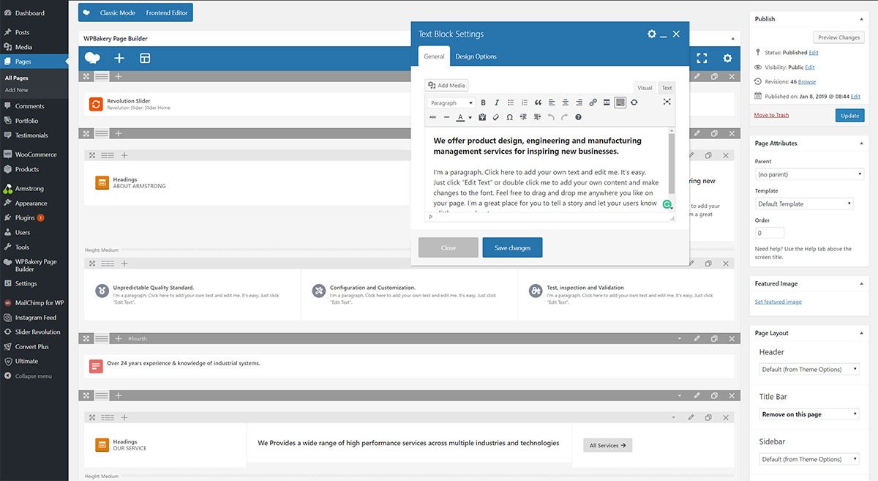The image size is (878, 481).
Task: Open the special character Omega tool
Action: (510, 117)
